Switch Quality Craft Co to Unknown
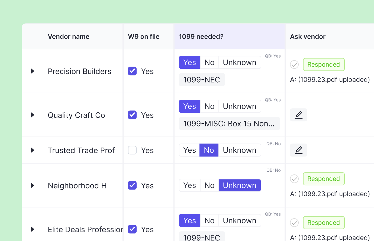The height and width of the screenshot is (241, 374). tap(240, 106)
